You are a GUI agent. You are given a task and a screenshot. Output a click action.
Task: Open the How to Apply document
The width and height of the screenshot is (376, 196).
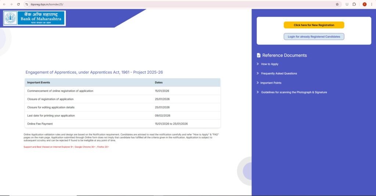tap(270, 64)
